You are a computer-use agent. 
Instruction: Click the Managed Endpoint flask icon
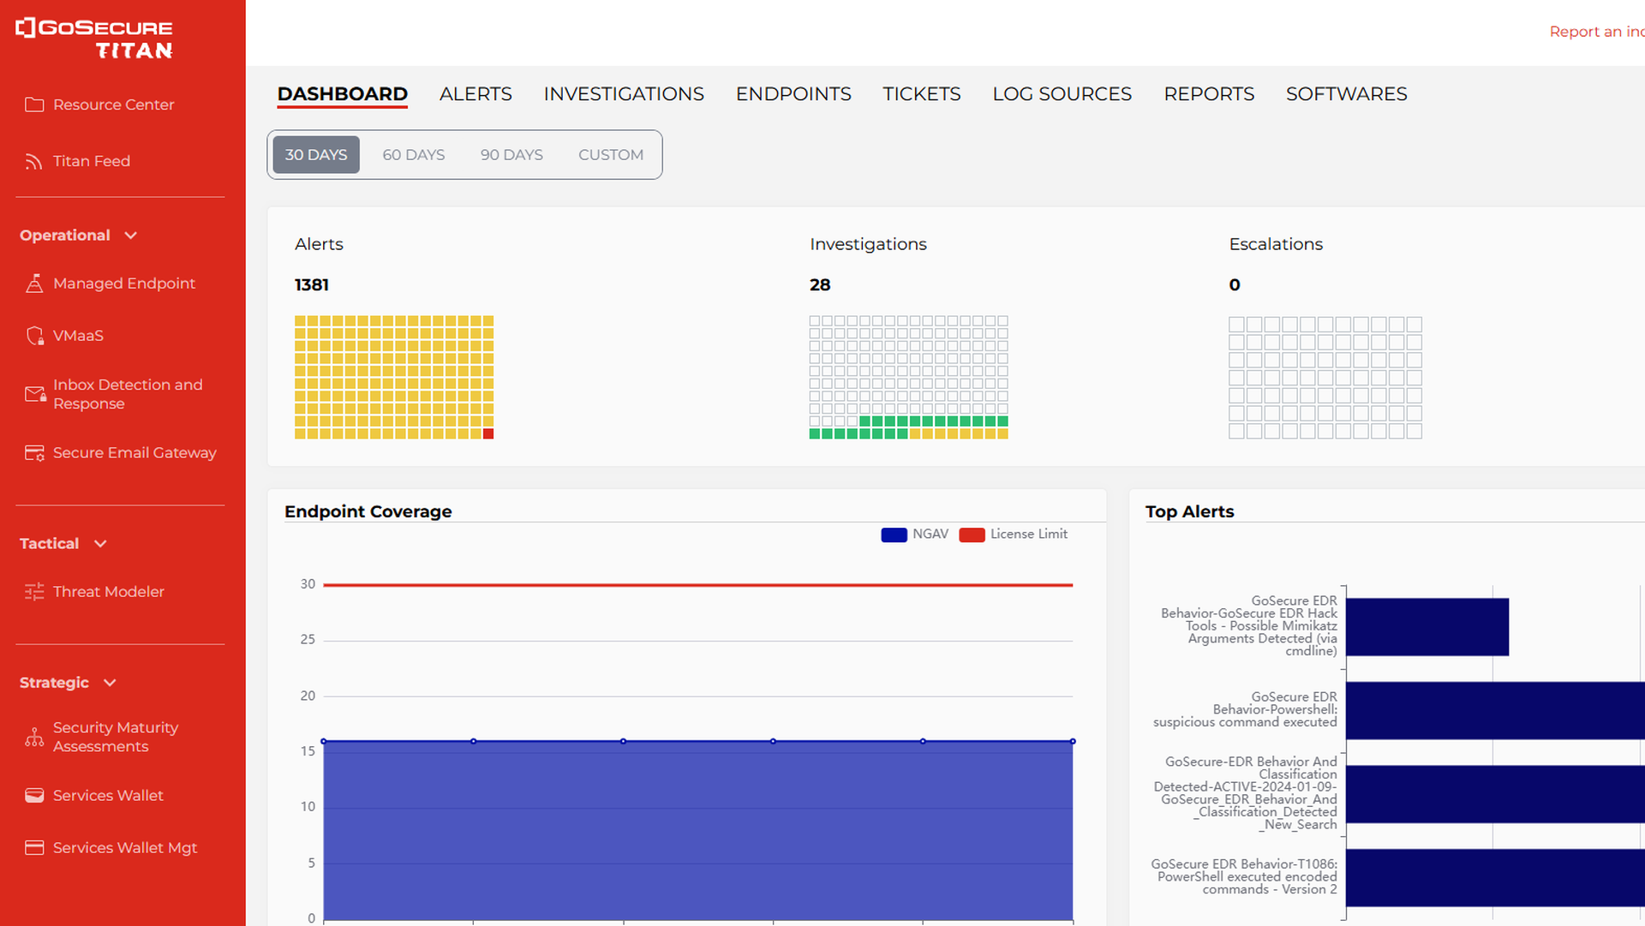coord(34,284)
